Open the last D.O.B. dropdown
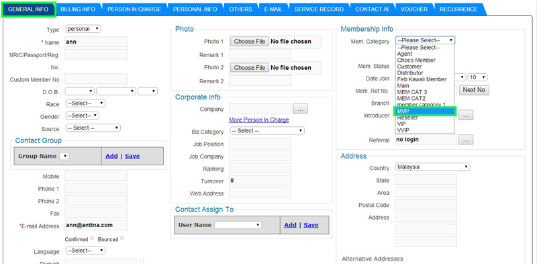Viewport: 537px width, 264px height. [x=148, y=91]
